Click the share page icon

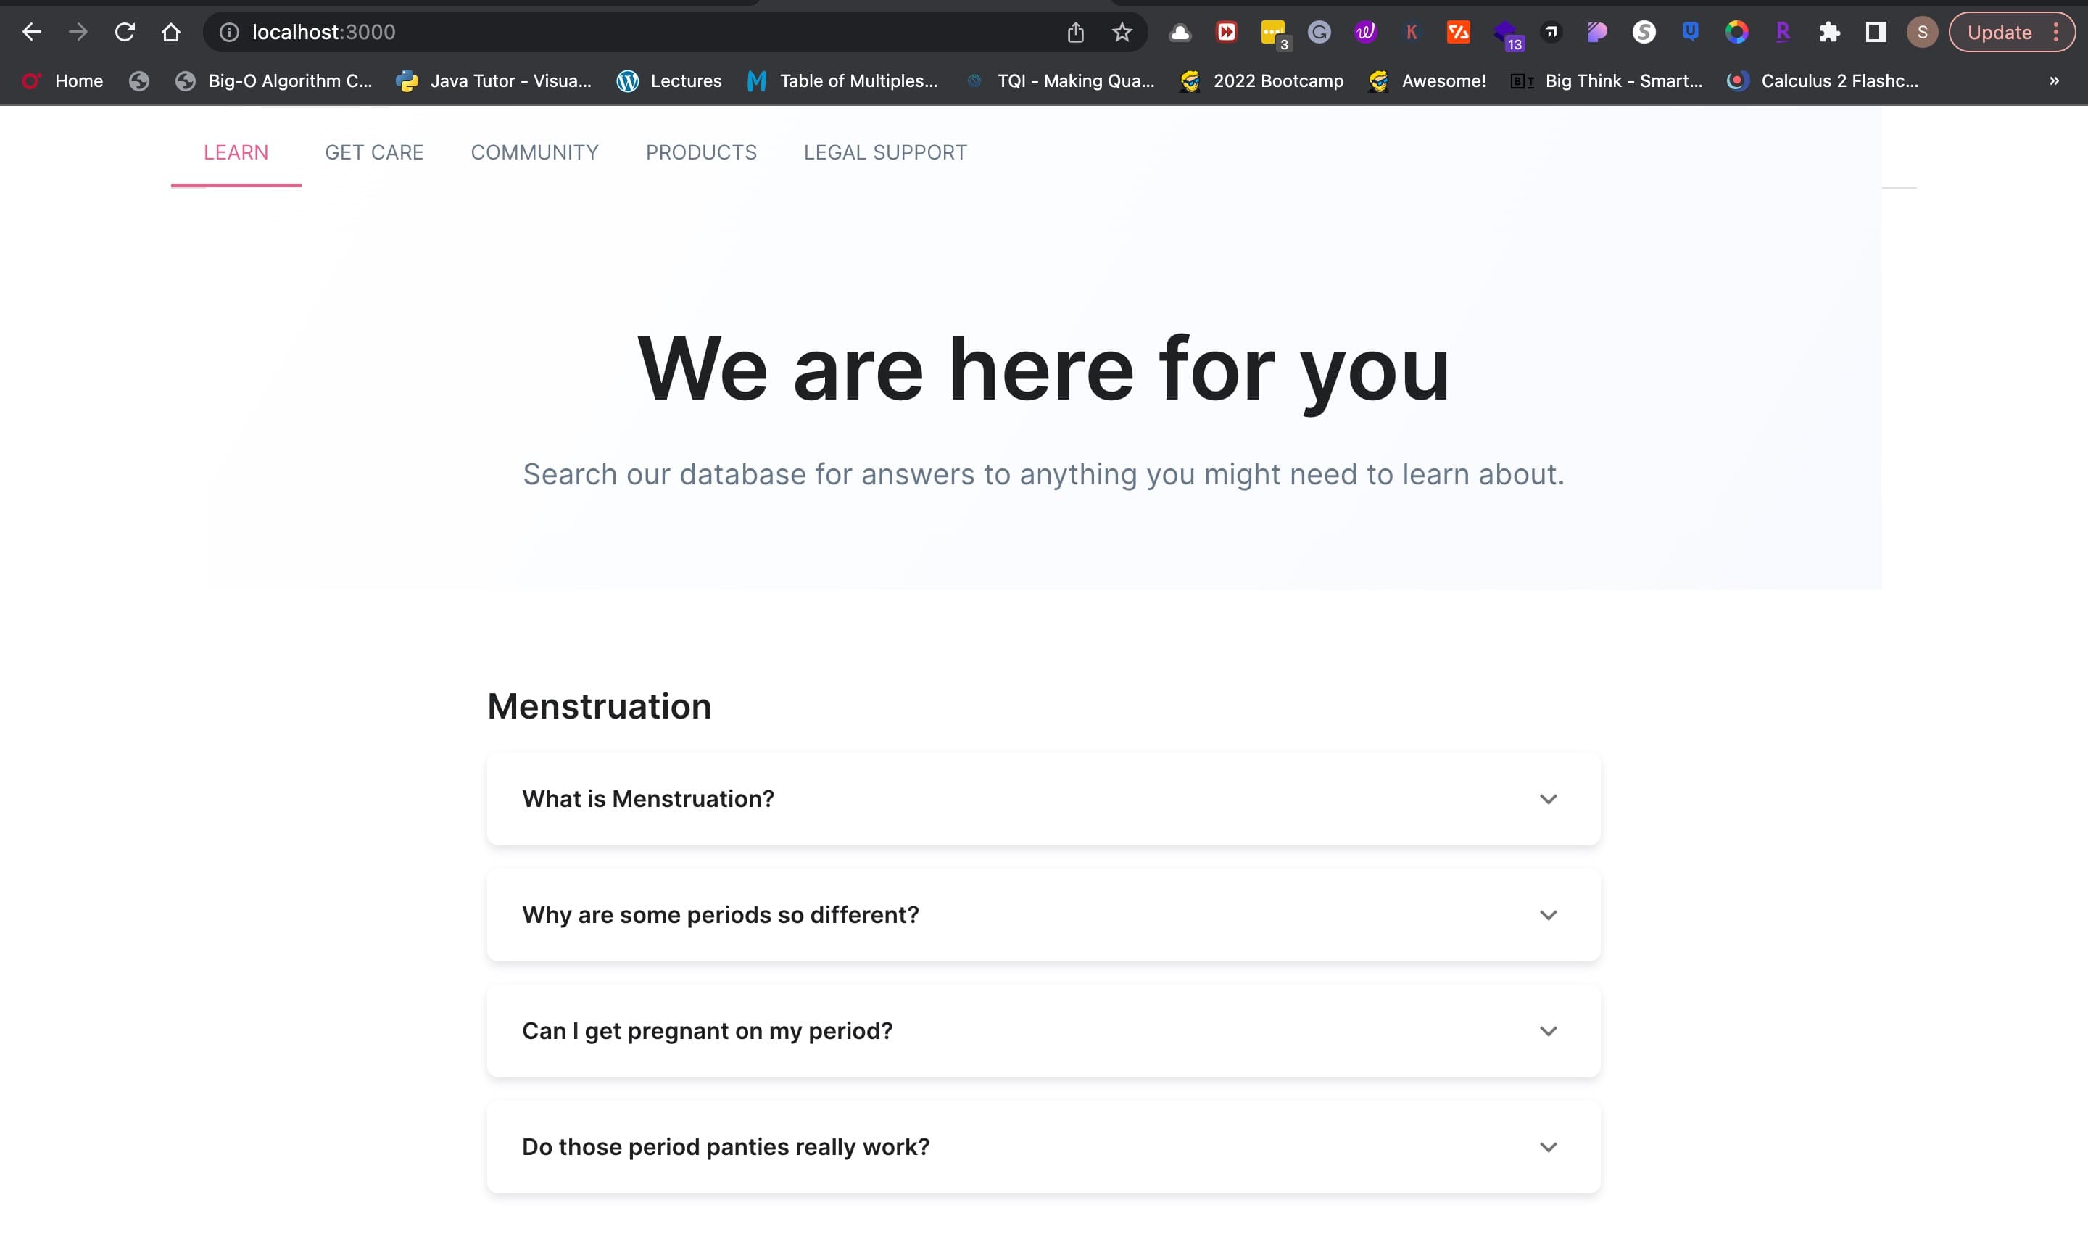[1074, 32]
